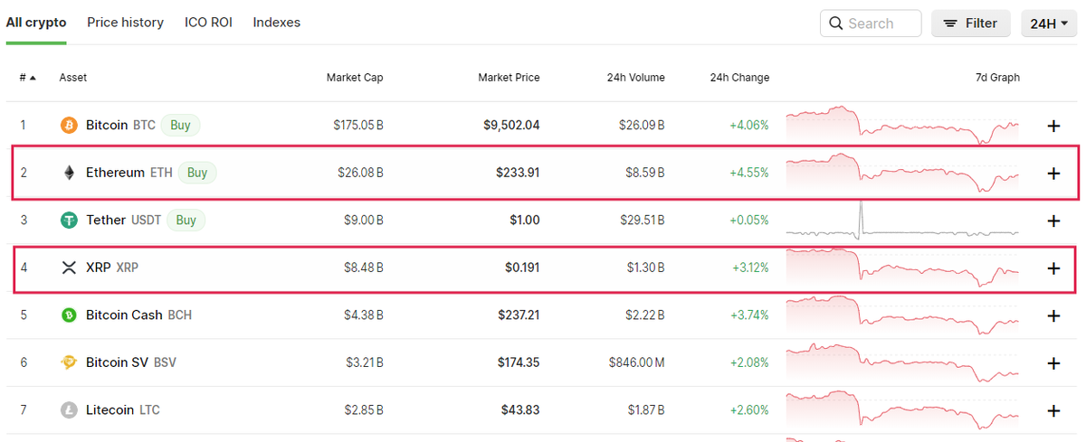This screenshot has width=1086, height=442.
Task: Click the Filter button
Action: point(970,24)
